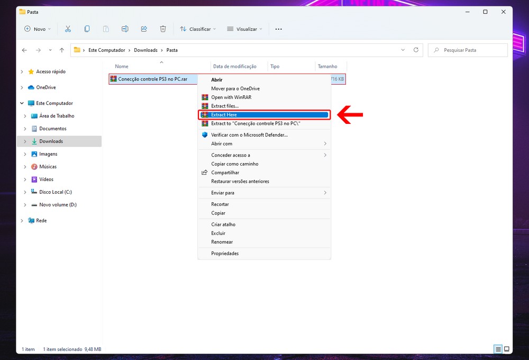Click the Share icon in toolbar

tap(144, 29)
